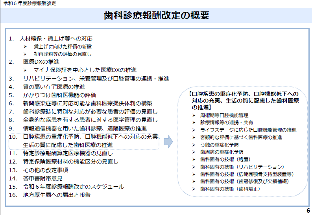Viewport: 312px width, 215px height.
Task: Select item 2 医療DXの推進
Action: coord(41,62)
